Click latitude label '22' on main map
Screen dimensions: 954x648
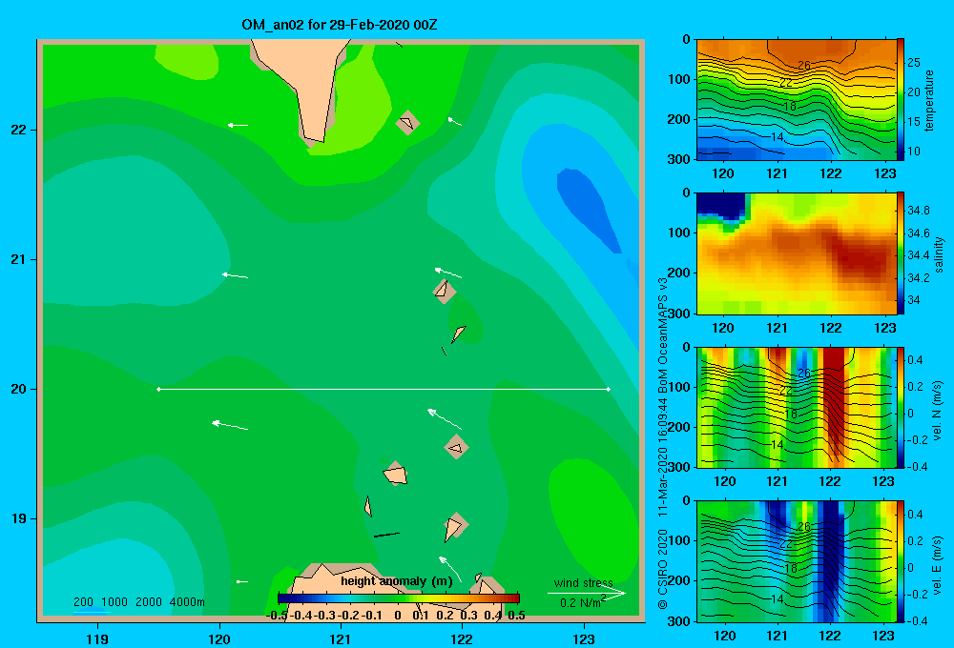pos(18,130)
